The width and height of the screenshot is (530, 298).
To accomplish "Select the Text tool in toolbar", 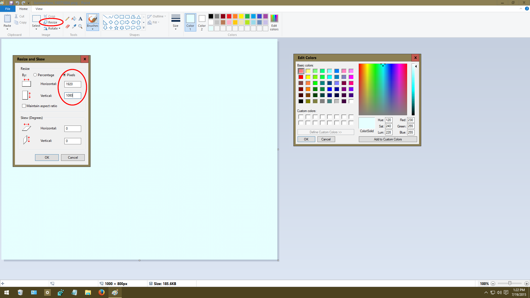I will coord(80,18).
